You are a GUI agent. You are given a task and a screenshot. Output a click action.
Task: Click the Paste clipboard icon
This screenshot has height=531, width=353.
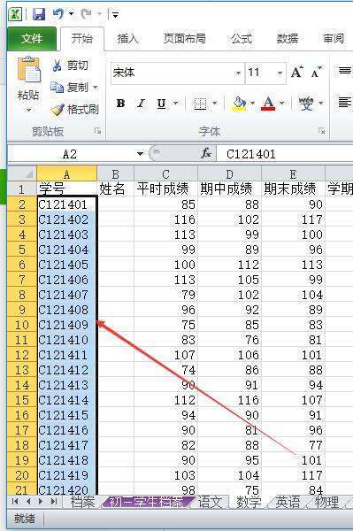tap(28, 70)
